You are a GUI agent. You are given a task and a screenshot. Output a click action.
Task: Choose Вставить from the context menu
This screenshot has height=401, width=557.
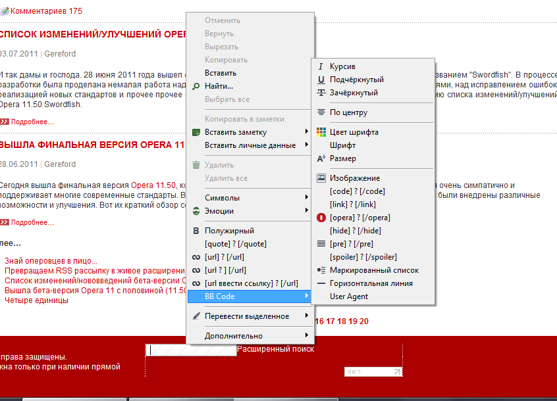(250, 73)
